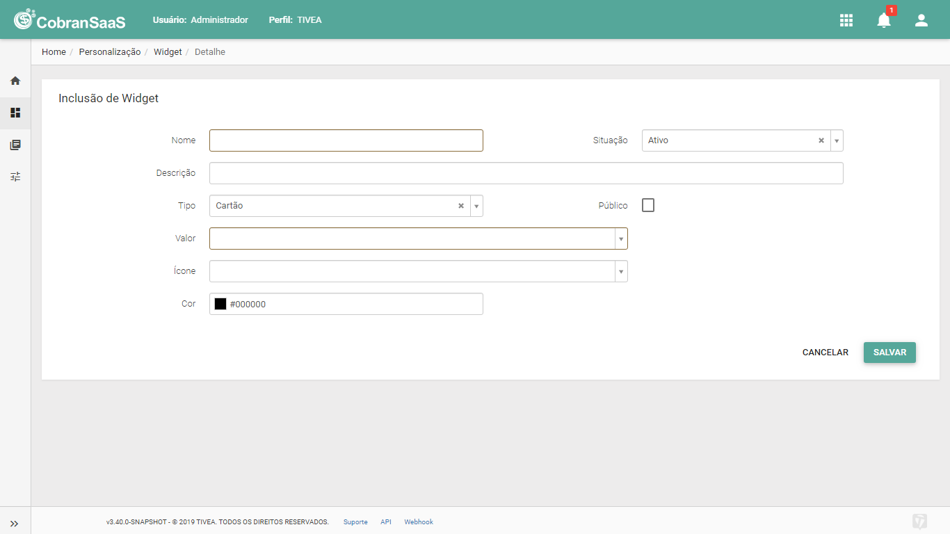
Task: Go to Home via sidebar house icon
Action: coord(15,81)
